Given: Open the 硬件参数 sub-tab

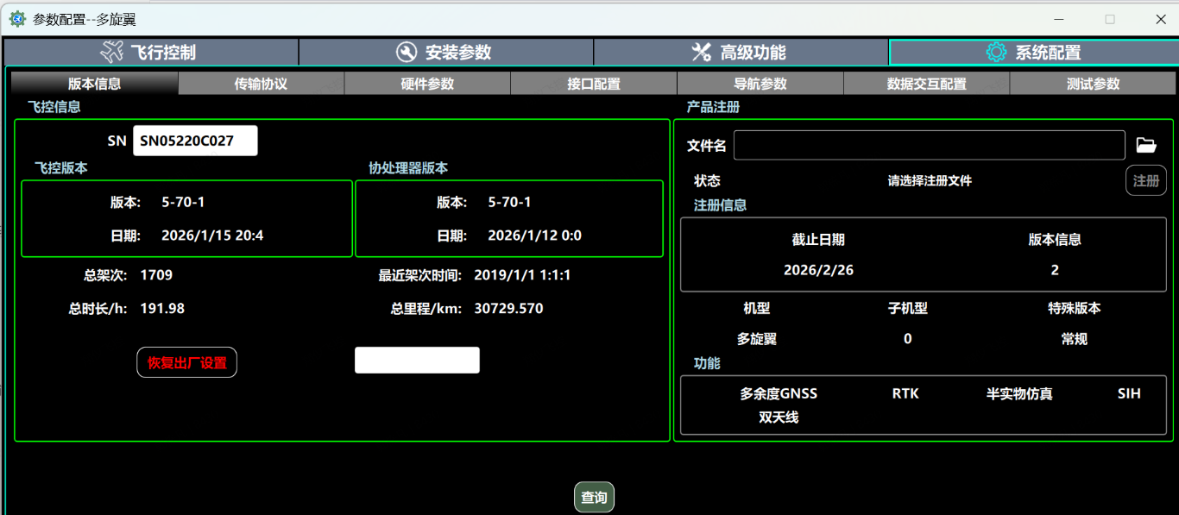Looking at the screenshot, I should point(427,84).
